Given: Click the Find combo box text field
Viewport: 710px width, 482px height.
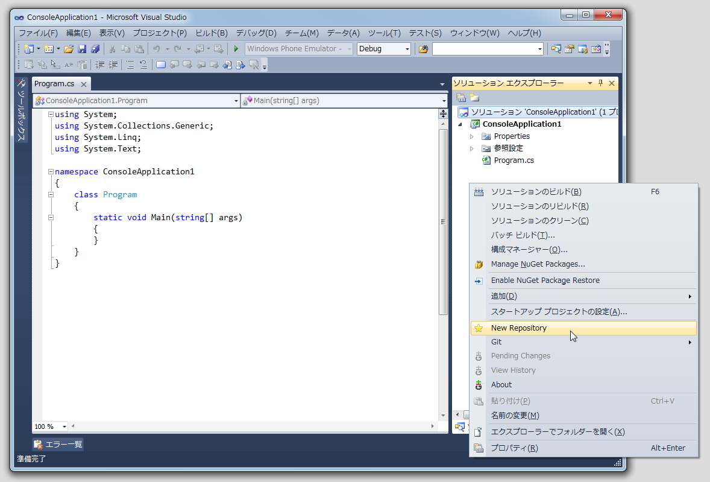Looking at the screenshot, I should pyautogui.click(x=485, y=49).
